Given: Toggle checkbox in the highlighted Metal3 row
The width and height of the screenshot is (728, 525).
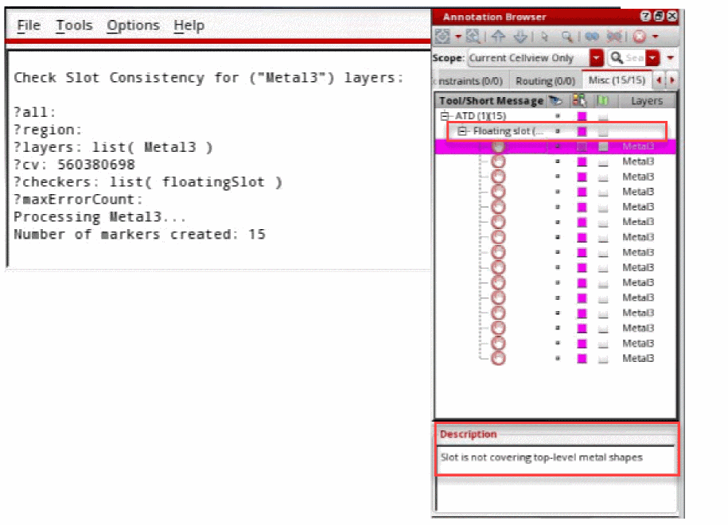Looking at the screenshot, I should (603, 146).
